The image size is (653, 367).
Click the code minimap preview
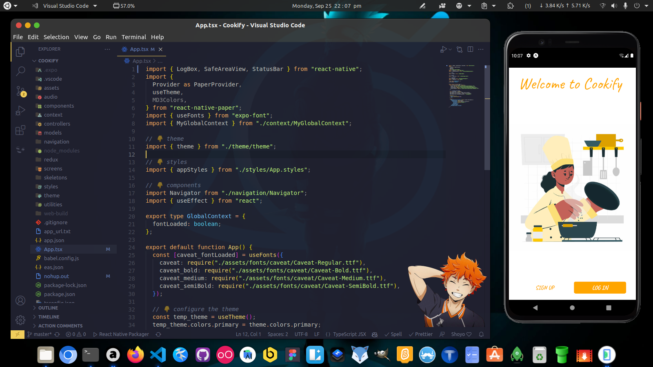click(x=464, y=86)
